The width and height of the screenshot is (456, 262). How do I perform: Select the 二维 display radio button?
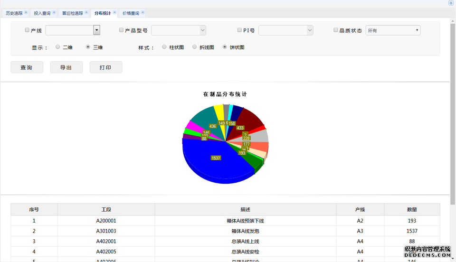point(58,47)
